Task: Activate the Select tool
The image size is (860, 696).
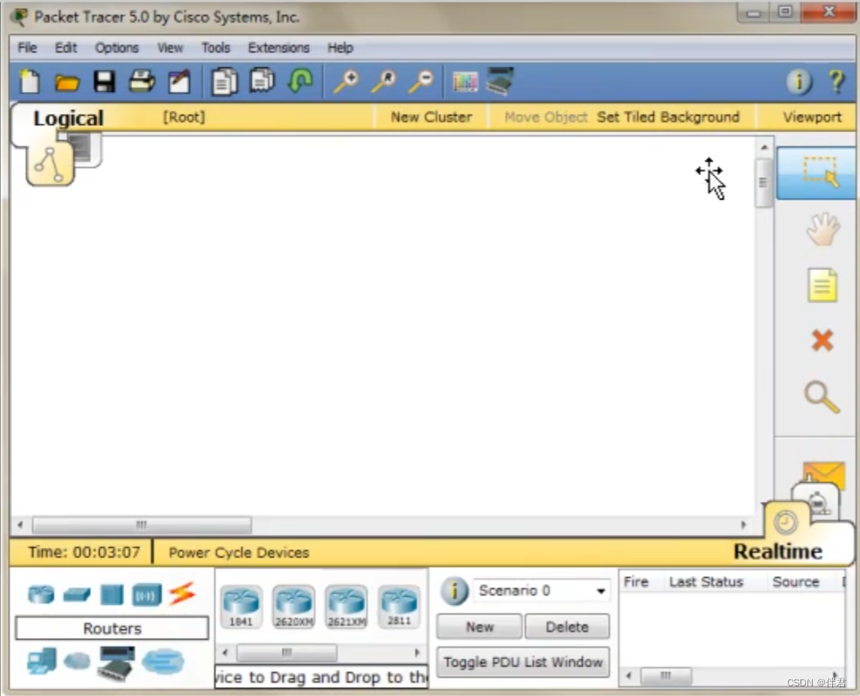Action: coord(816,172)
